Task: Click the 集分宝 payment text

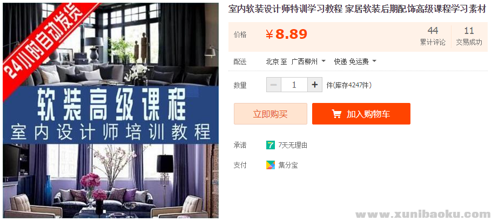Action: (x=288, y=165)
